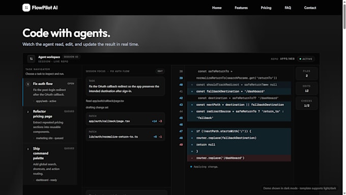Click the TASK NAVIGATOR heading
Screen dimensions: 346x195
pos(38,69)
